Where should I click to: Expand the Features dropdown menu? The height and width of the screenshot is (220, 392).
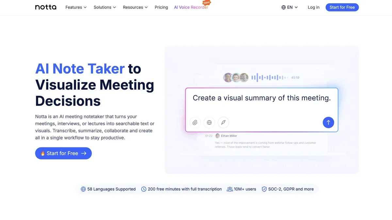(x=76, y=7)
